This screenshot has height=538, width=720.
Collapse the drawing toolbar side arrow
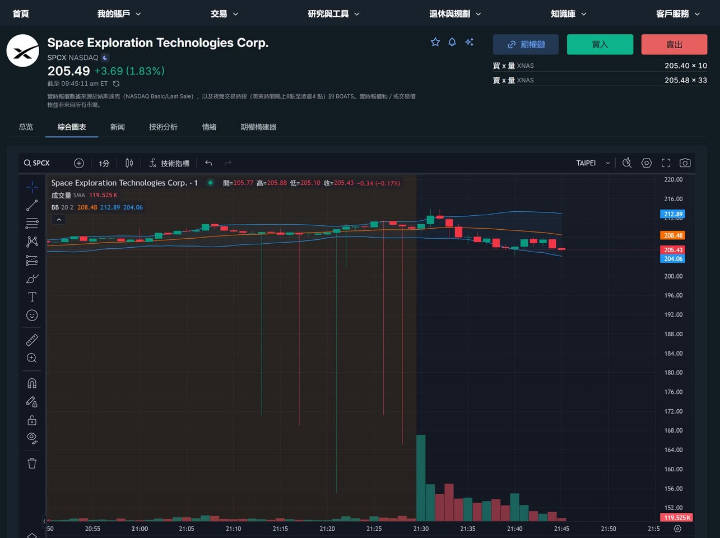(x=44, y=521)
